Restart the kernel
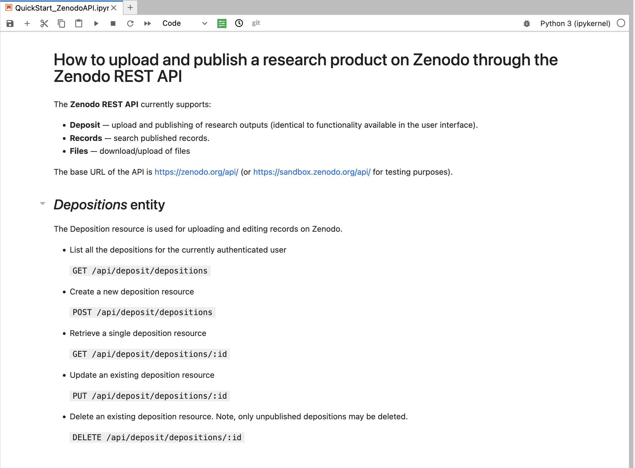The image size is (635, 468). 130,23
